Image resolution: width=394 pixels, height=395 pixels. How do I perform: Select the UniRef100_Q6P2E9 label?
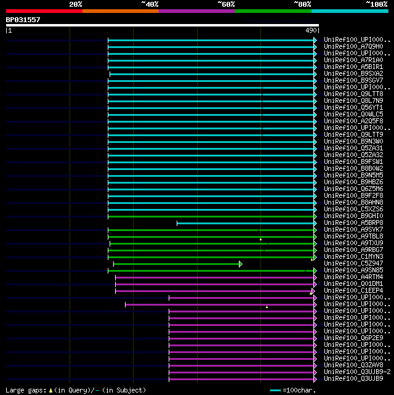353,338
